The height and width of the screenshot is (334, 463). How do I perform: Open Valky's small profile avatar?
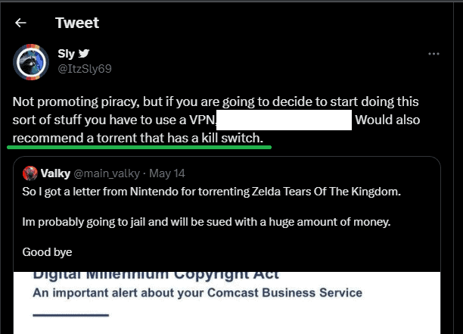click(30, 173)
